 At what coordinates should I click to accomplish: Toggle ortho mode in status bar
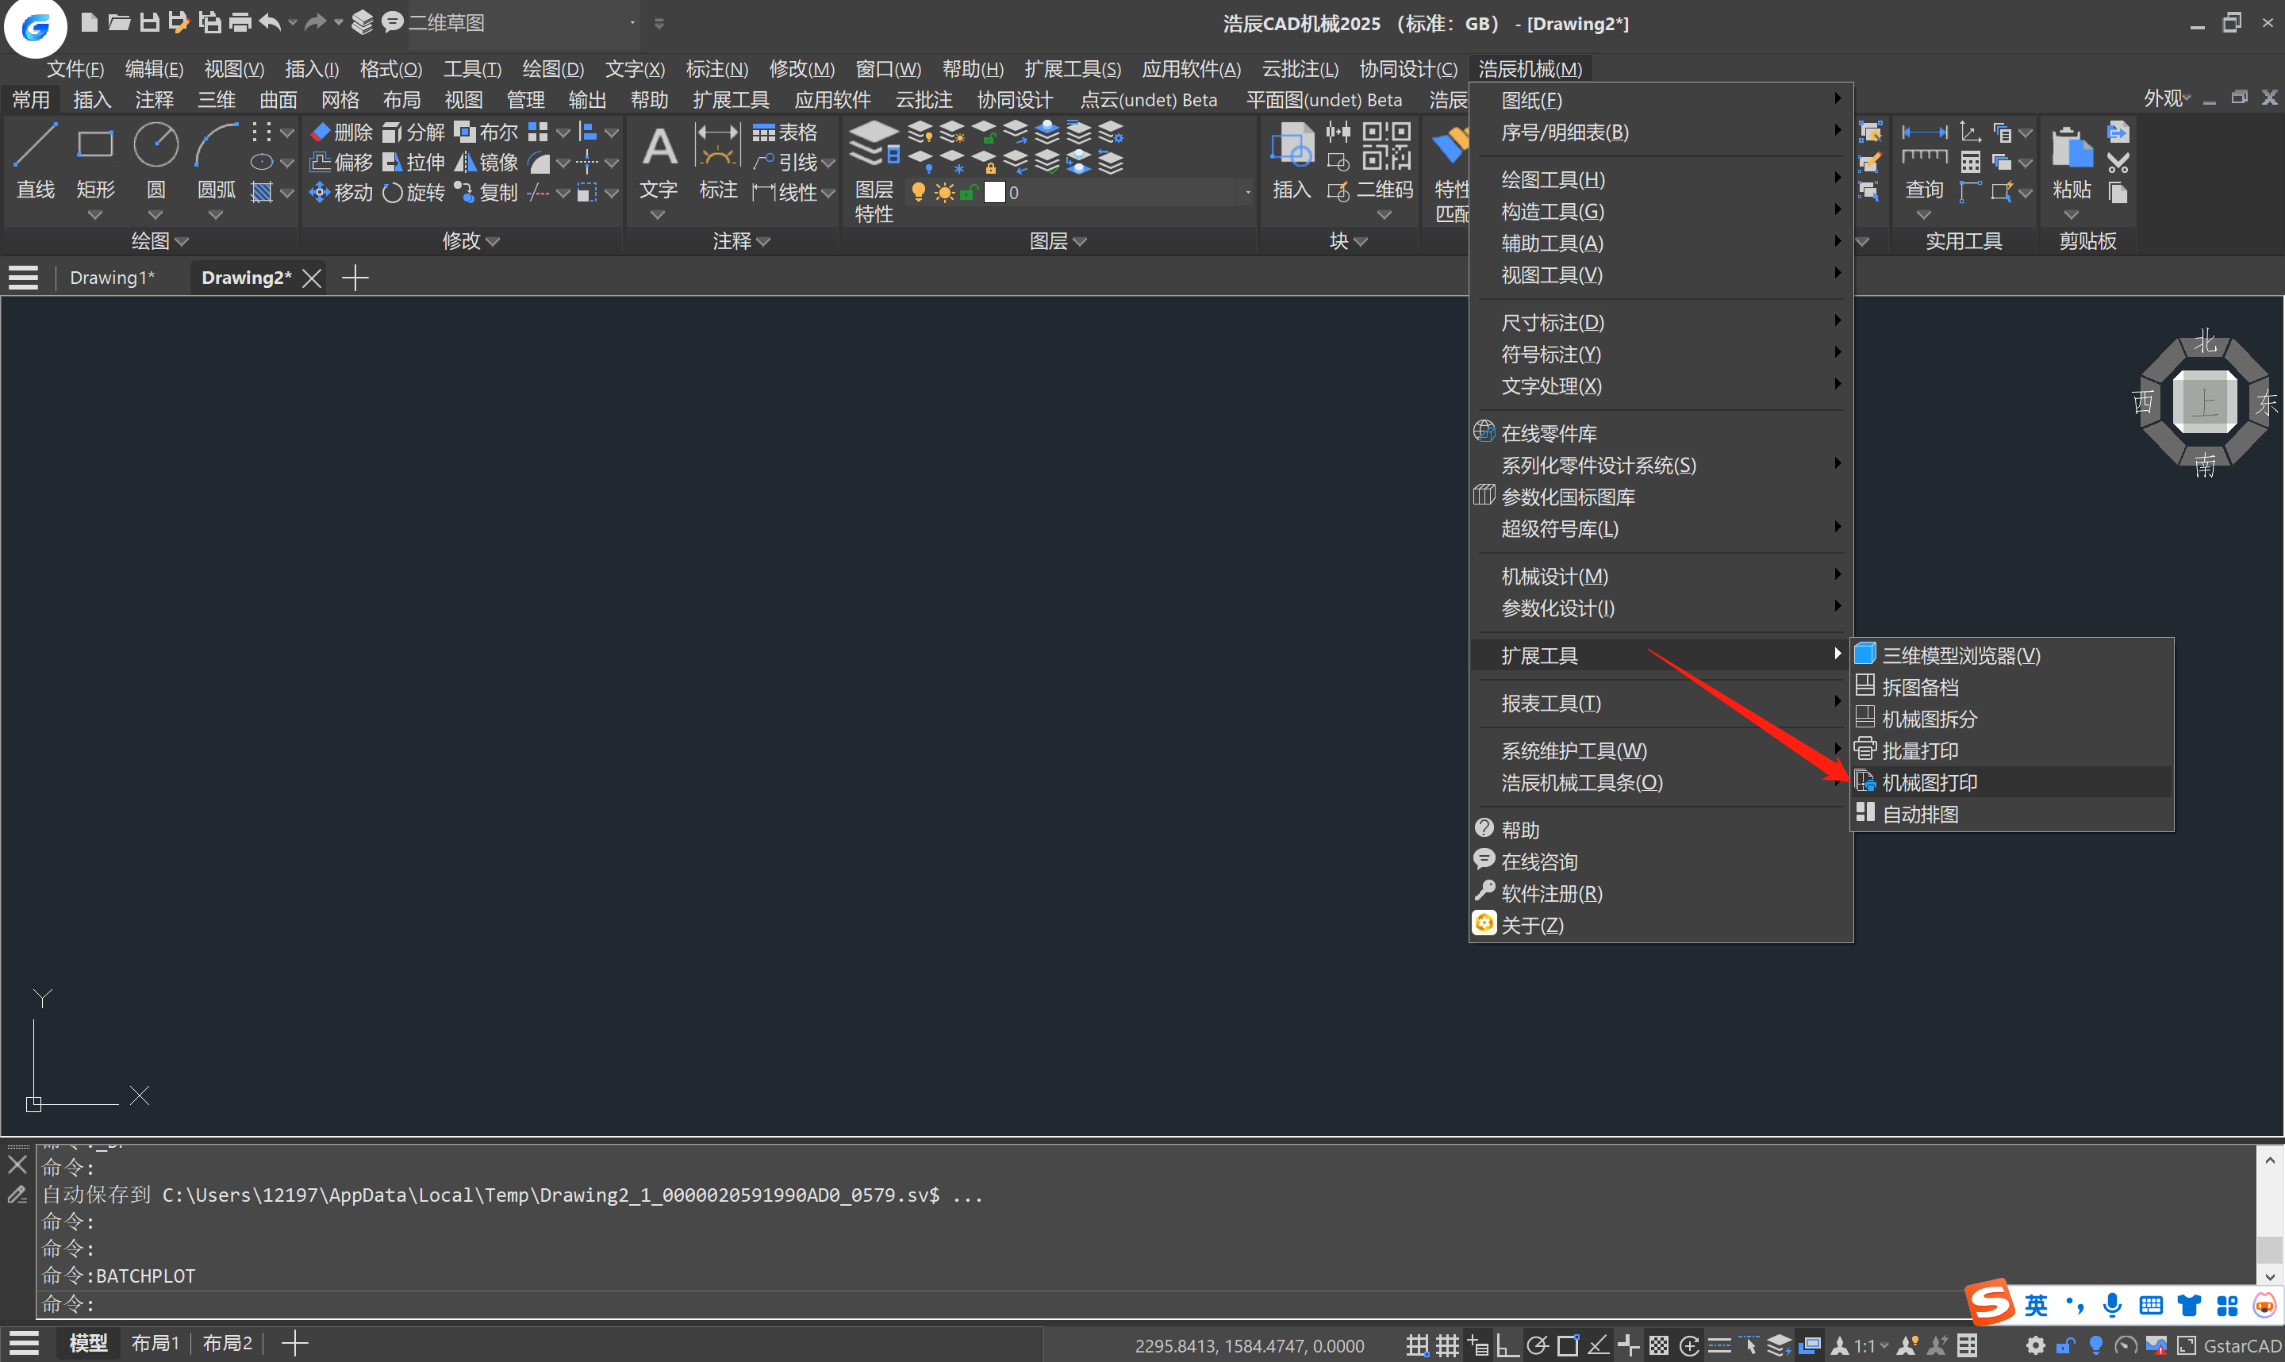click(x=1507, y=1345)
